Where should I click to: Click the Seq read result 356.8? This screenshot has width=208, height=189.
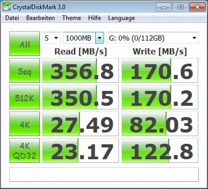(80, 70)
